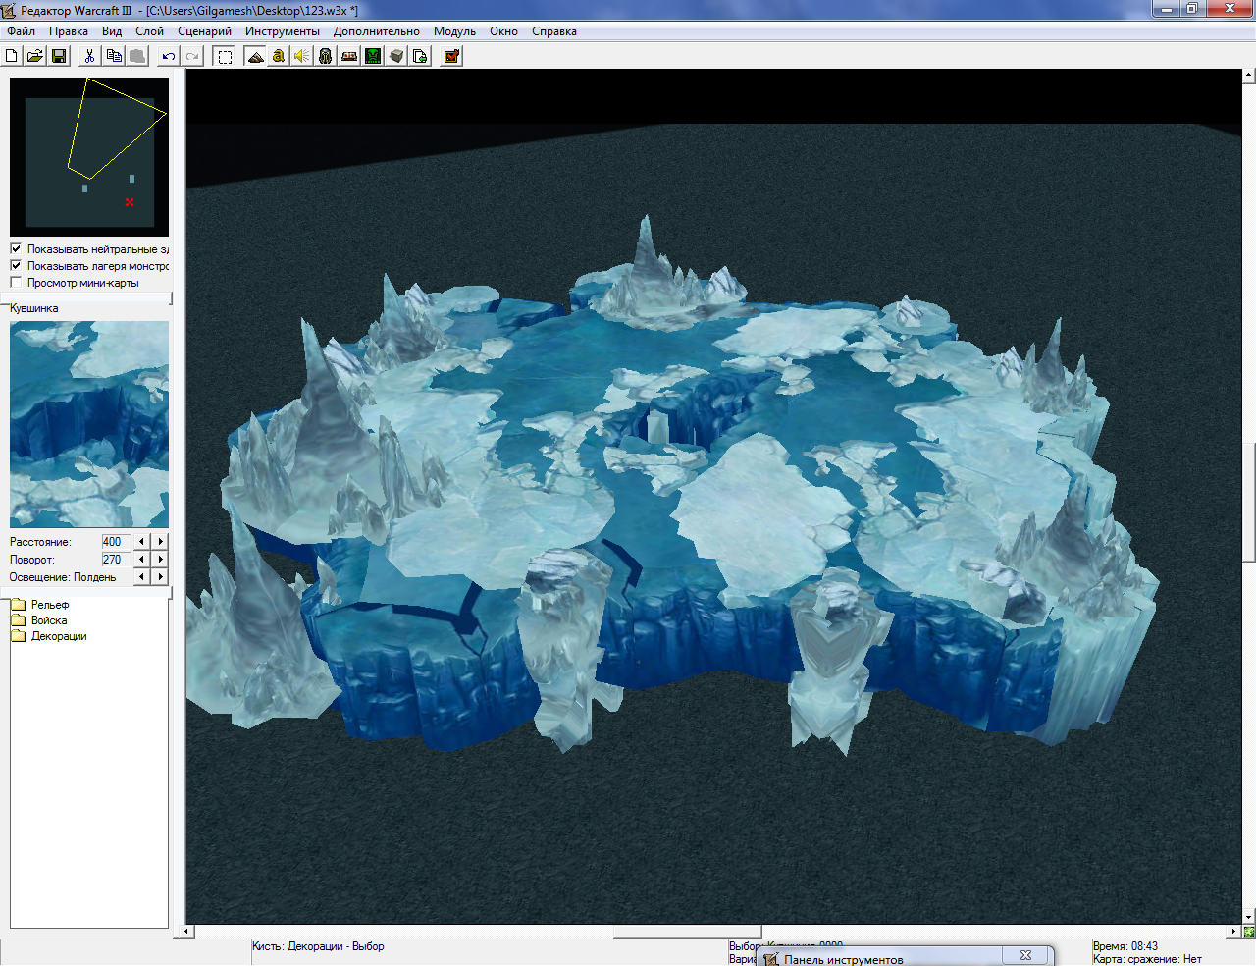1256x966 pixels.
Task: Click the minimap preview in the left panel
Action: [x=89, y=157]
